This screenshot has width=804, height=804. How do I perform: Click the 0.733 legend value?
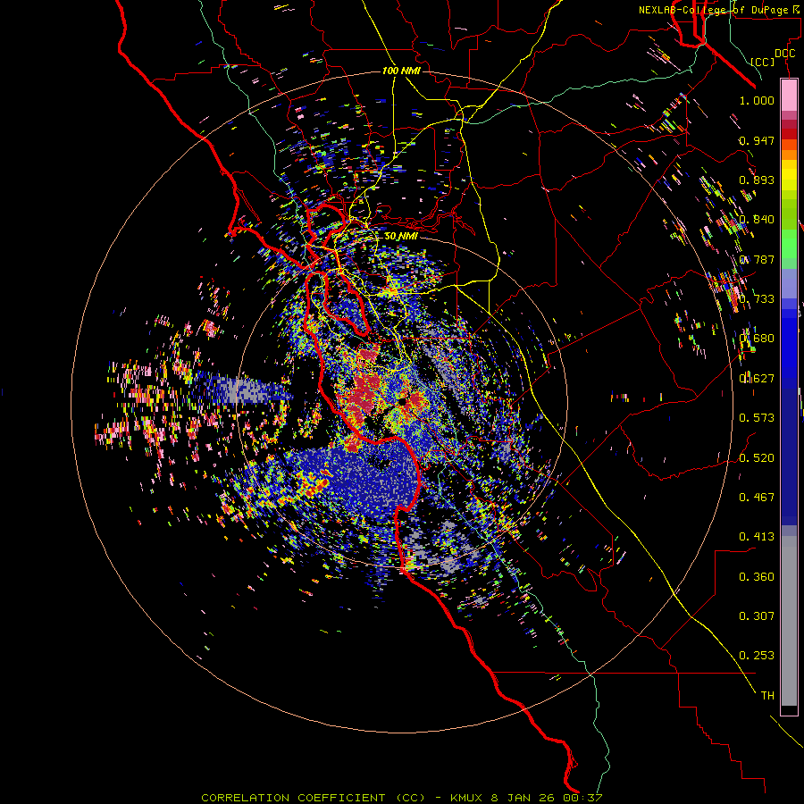point(757,299)
